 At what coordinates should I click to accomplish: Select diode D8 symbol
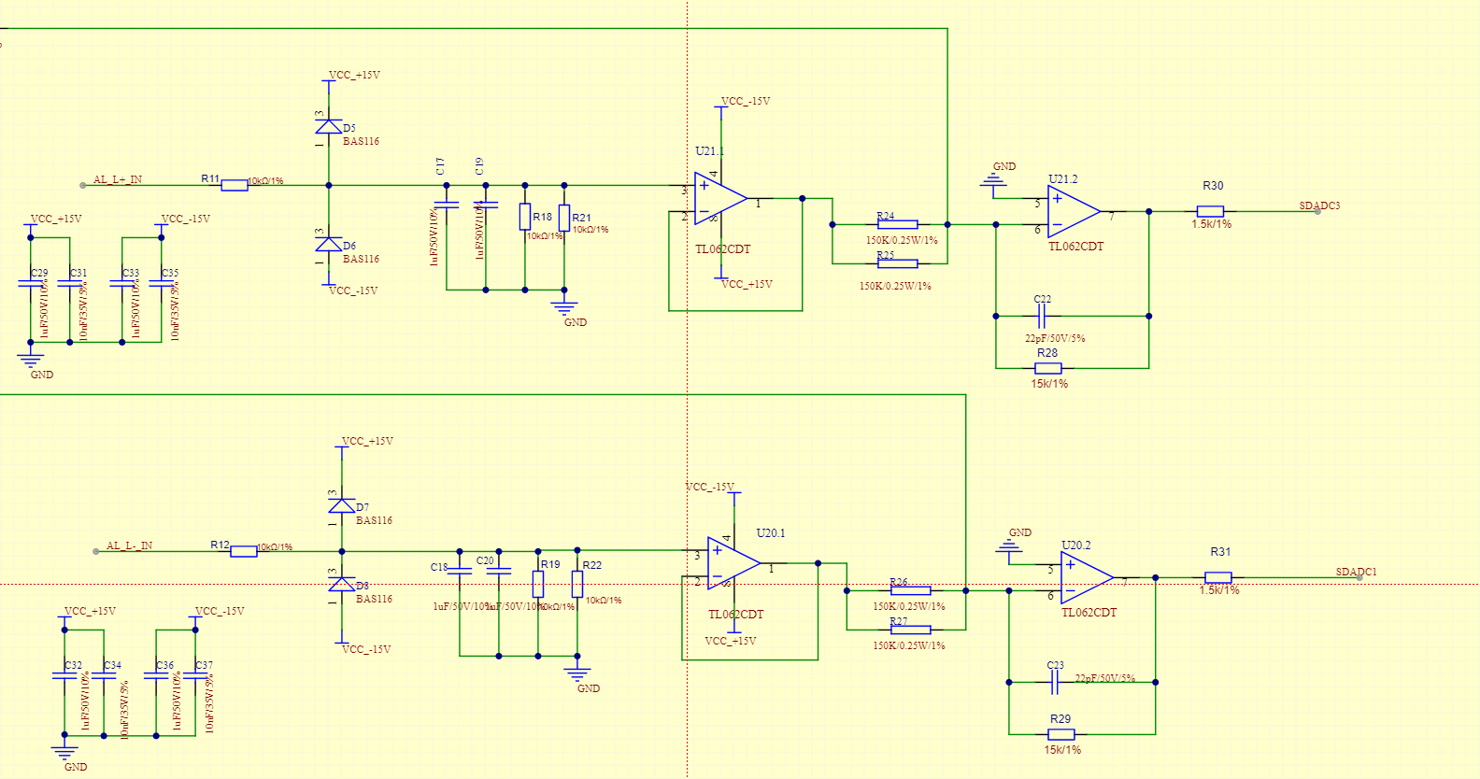pyautogui.click(x=341, y=584)
